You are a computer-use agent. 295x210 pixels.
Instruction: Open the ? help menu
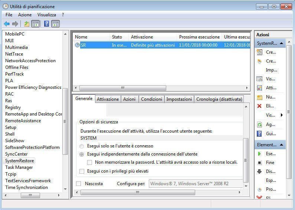pyautogui.click(x=63, y=15)
